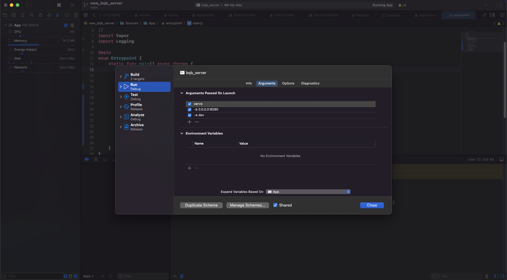507x280 pixels.
Task: Select My Mac run destination
Action: pos(233,5)
